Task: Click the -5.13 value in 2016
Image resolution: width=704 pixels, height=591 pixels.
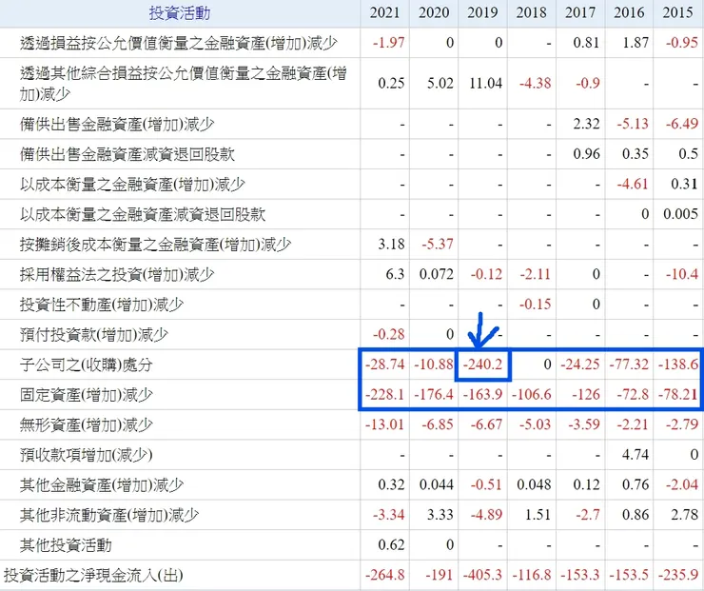Action: coord(633,124)
